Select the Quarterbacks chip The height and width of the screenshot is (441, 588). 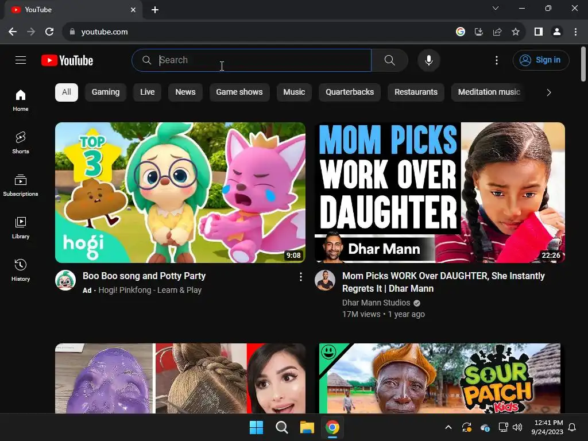350,92
